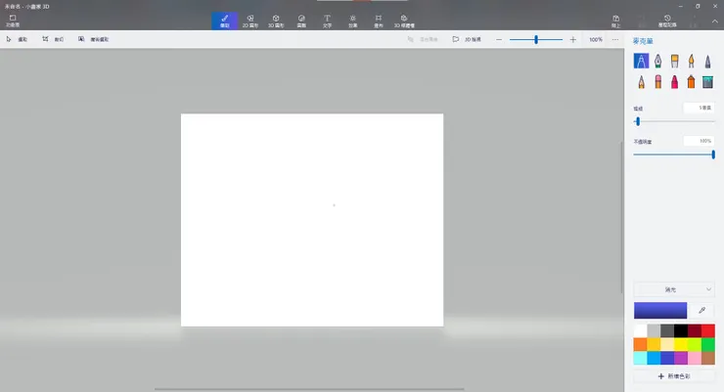Select the Pixel pen brush
Screen dimensions: 724x392
707,61
